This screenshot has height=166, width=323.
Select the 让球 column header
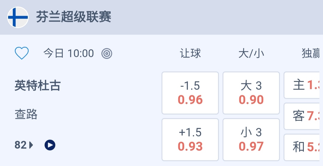click(190, 54)
